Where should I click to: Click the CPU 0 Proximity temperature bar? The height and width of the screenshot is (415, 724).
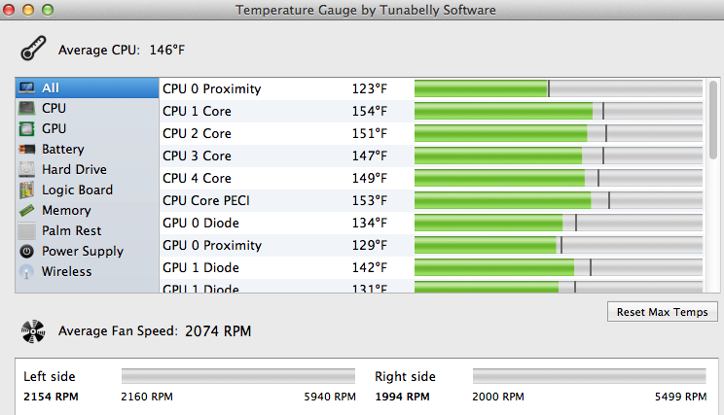[559, 88]
